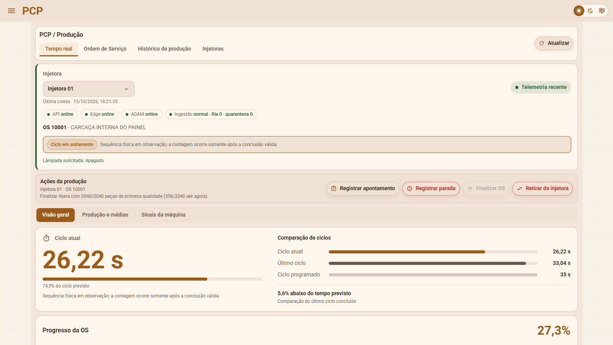Click the Edge online status chip
Image resolution: width=613 pixels, height=345 pixels.
pyautogui.click(x=100, y=114)
